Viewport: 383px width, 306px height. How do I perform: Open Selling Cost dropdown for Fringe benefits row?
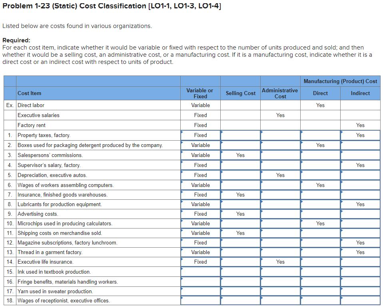[240, 281]
